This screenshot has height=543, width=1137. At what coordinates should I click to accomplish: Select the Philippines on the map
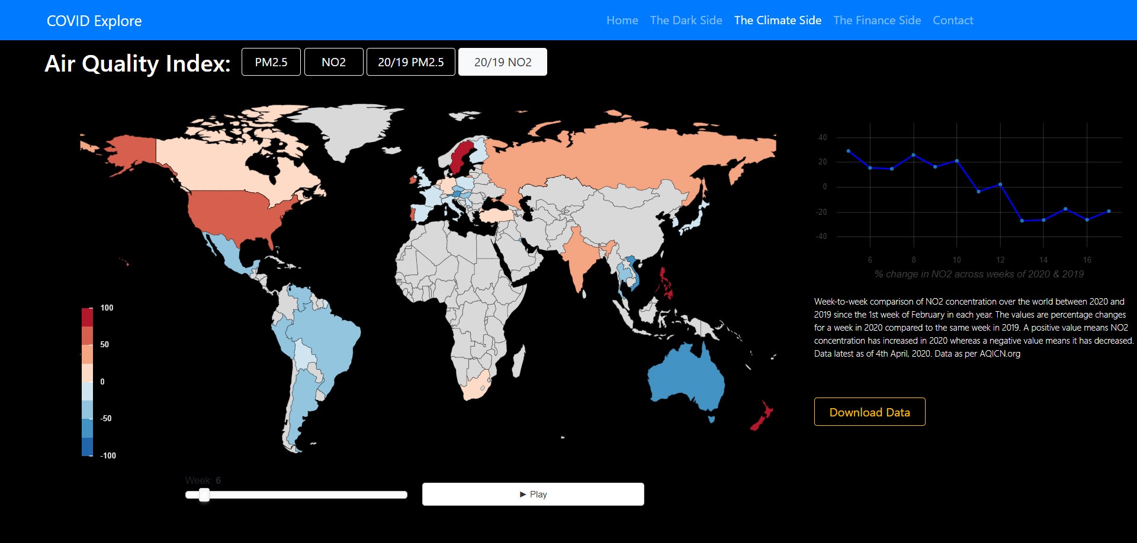(x=666, y=283)
